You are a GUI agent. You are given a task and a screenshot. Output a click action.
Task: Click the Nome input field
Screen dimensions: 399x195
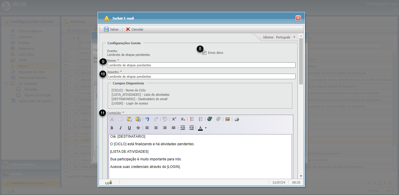click(x=201, y=65)
